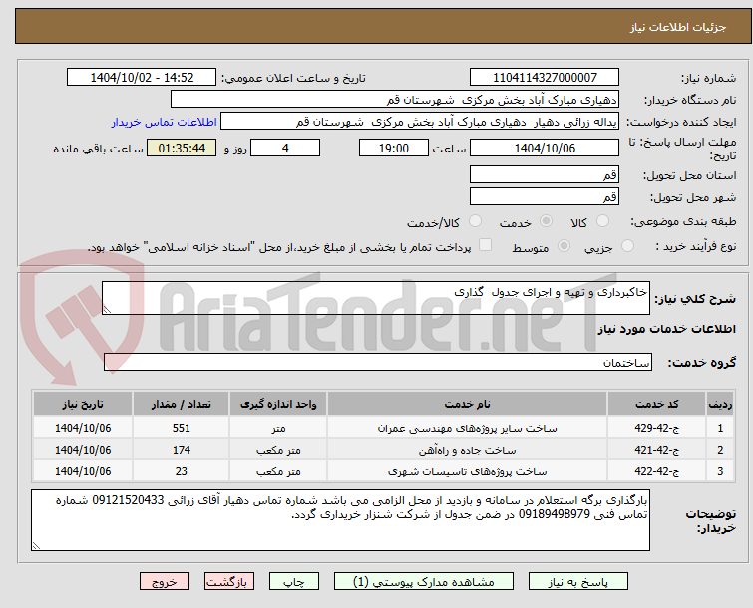Open مشاهده مدارک پیوستی (1) attachments
753x608 pixels.
(x=424, y=582)
